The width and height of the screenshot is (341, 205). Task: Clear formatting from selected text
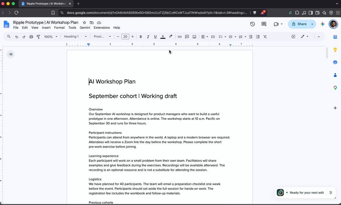[x=265, y=37]
